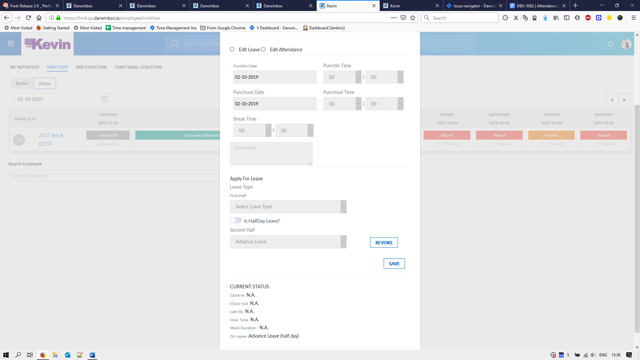Expand the Punchin Time hours dropdown
Viewport: 640px width, 360px height.
click(x=342, y=77)
